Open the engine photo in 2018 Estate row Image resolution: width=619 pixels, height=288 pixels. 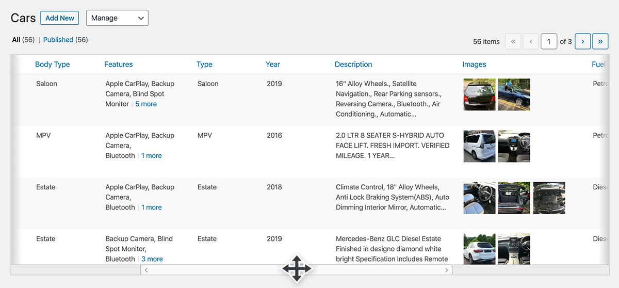click(x=549, y=198)
